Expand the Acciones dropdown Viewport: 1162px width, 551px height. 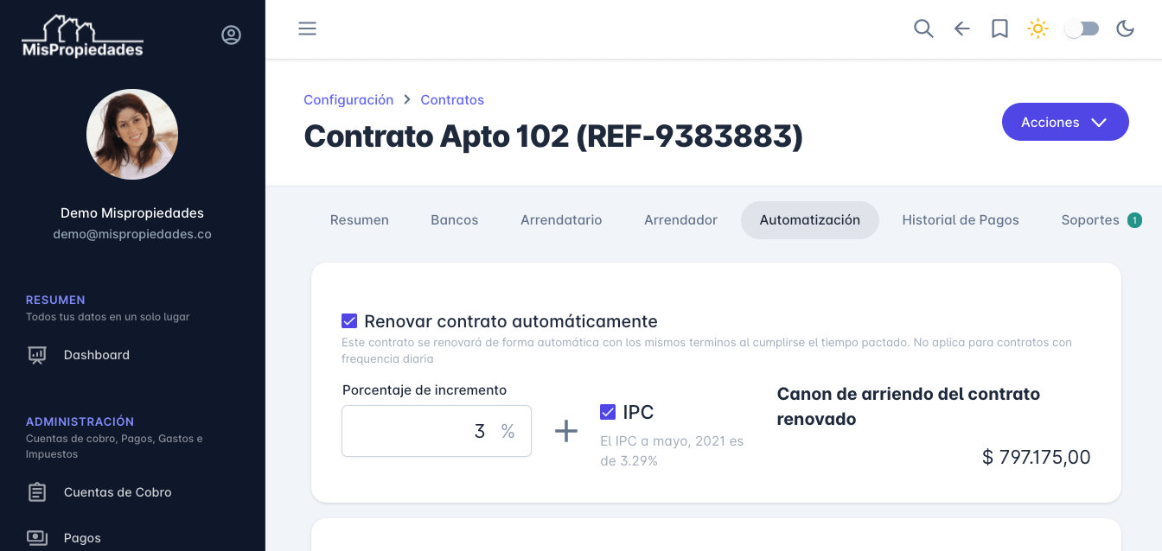[x=1065, y=122]
